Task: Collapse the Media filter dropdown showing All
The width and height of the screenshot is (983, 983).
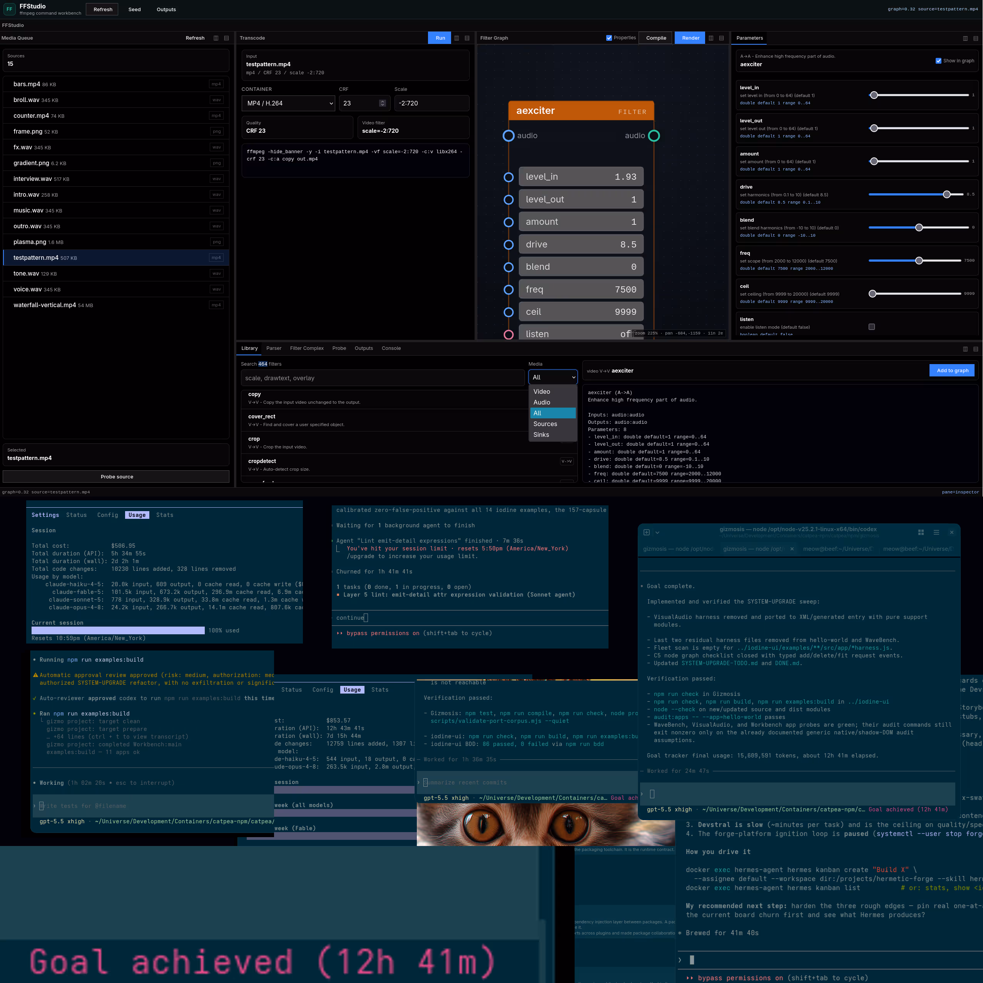Action: click(x=553, y=377)
